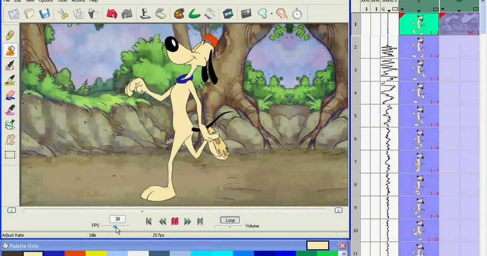Click the light blue balloon icon
The height and width of the screenshot is (256, 487).
tap(263, 14)
